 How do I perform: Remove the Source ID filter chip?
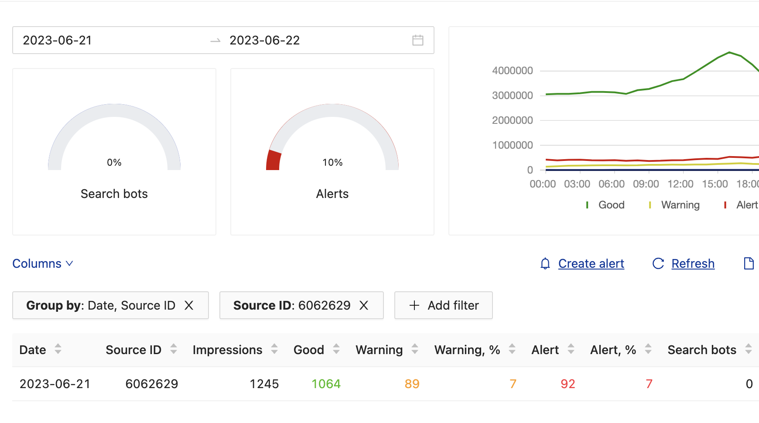364,305
